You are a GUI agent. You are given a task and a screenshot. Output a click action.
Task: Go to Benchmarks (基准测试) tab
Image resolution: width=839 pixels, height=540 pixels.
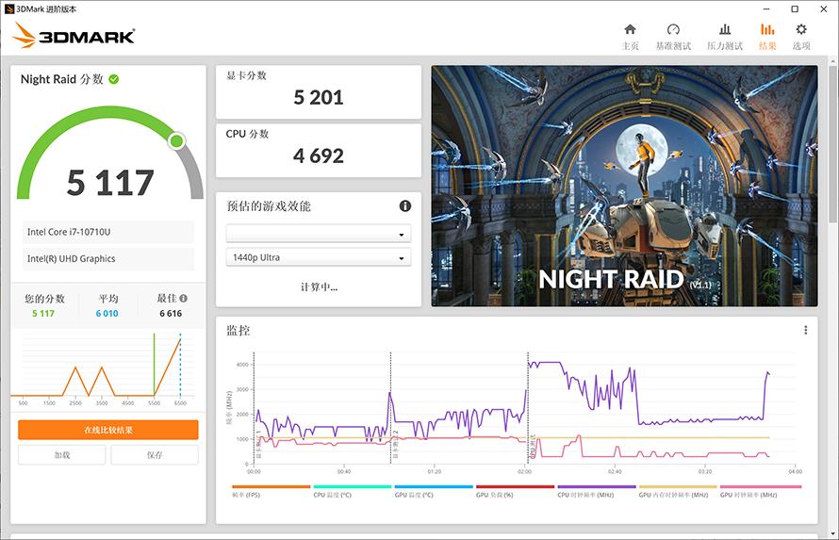pos(673,37)
